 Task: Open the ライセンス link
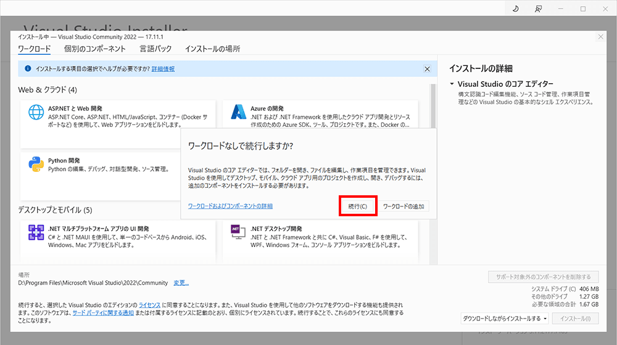149,305
